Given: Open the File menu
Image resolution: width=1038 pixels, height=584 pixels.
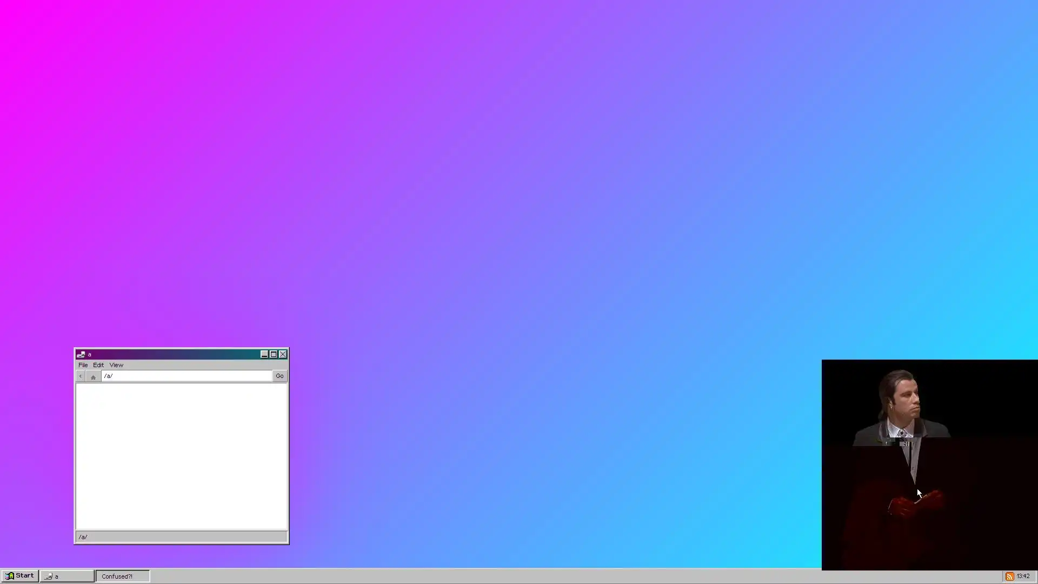Looking at the screenshot, I should point(83,365).
